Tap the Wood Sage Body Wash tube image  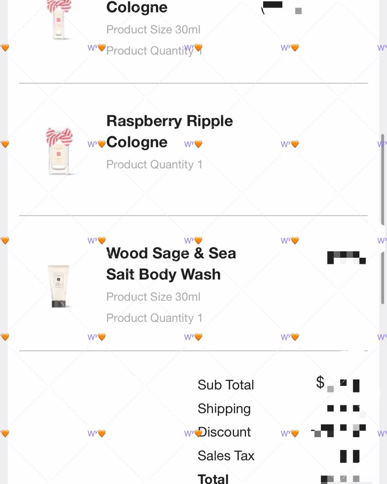pos(59,286)
